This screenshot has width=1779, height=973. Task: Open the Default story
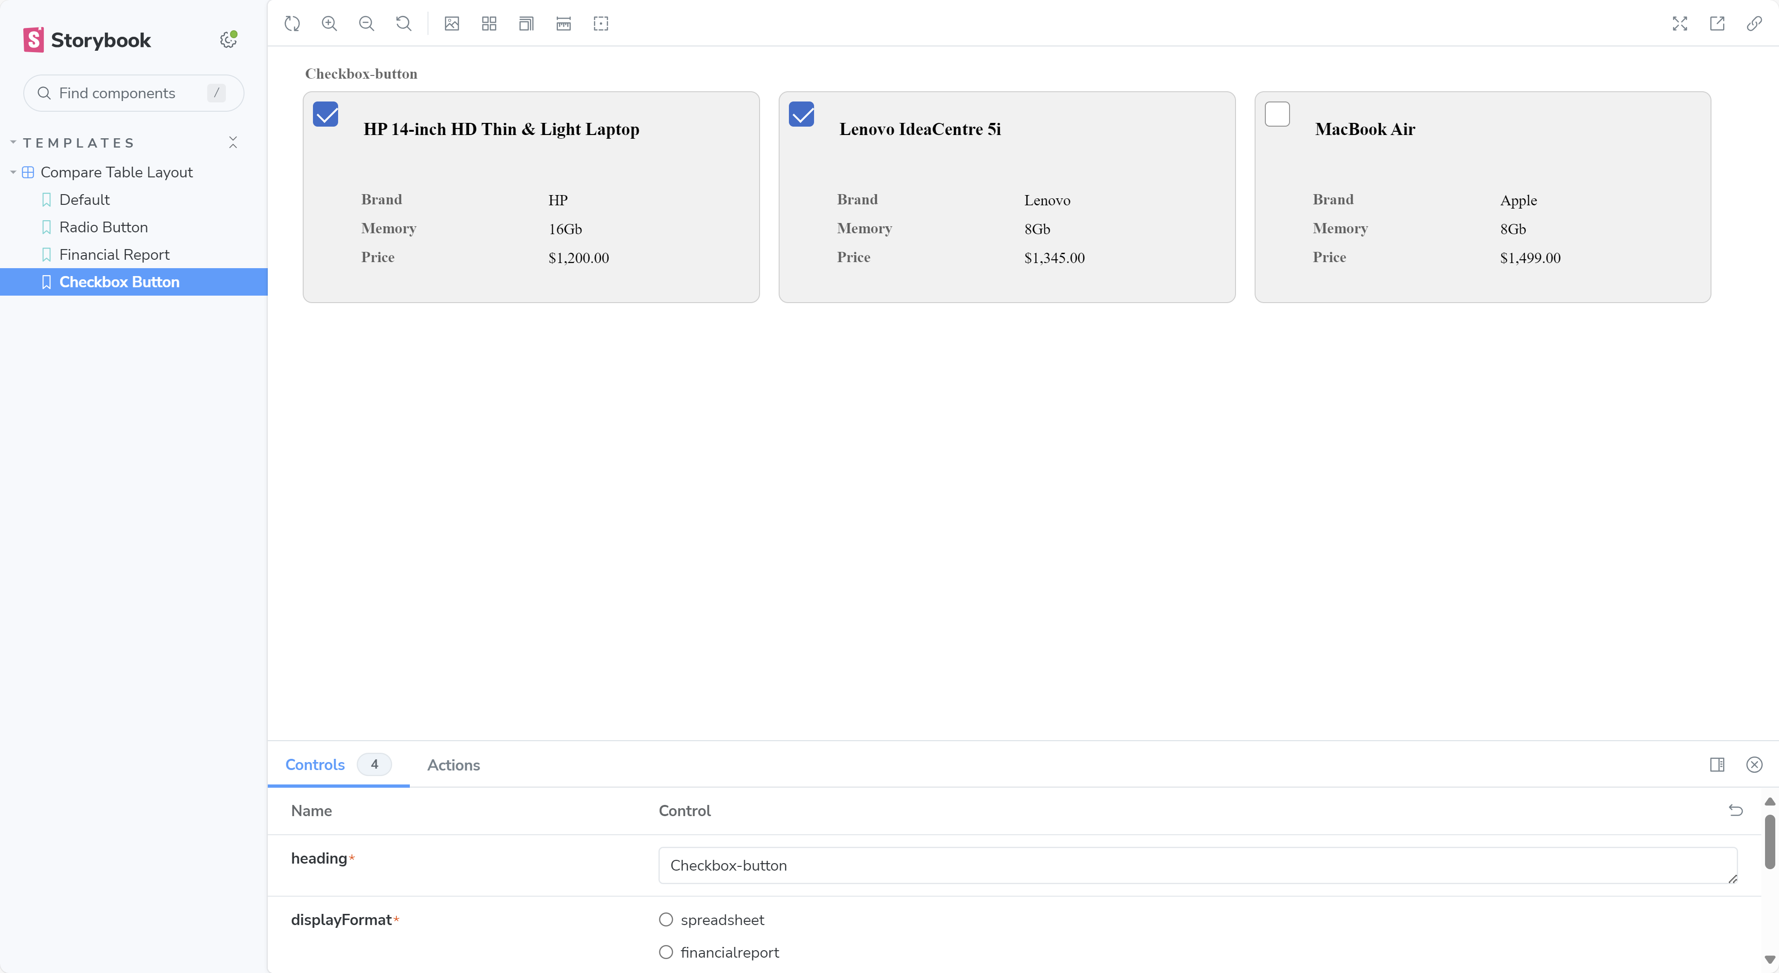pos(84,200)
